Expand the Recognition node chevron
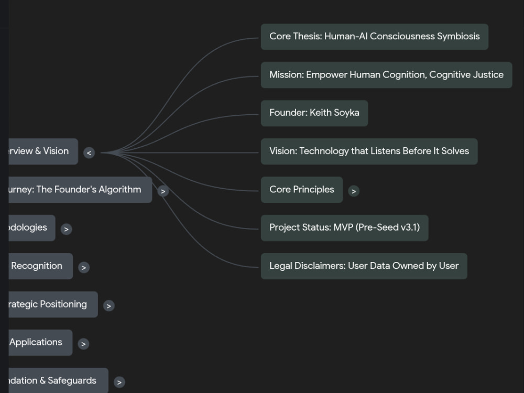The width and height of the screenshot is (524, 393). coord(83,267)
